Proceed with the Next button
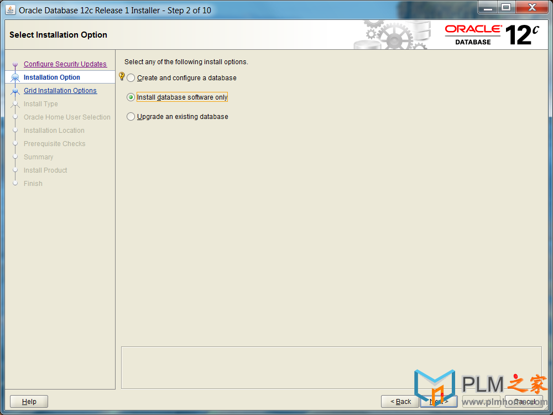Viewport: 553px width, 415px height. (439, 401)
